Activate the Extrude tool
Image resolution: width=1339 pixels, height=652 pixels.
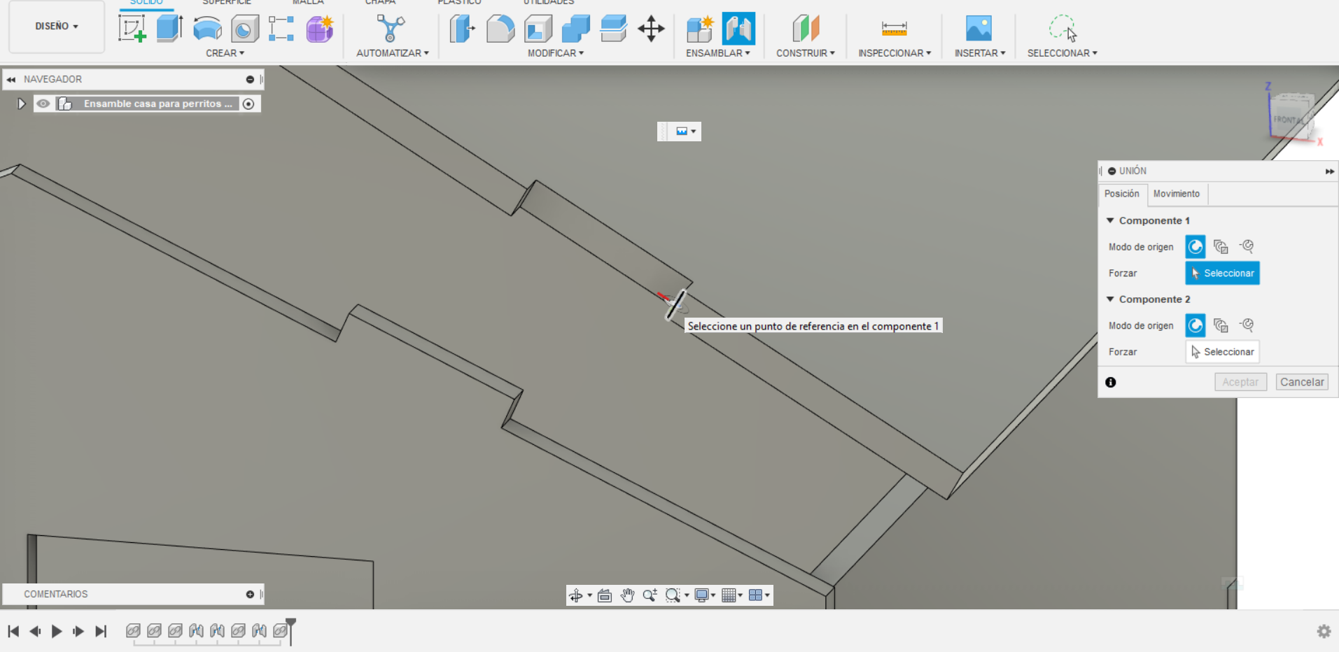[x=169, y=29]
